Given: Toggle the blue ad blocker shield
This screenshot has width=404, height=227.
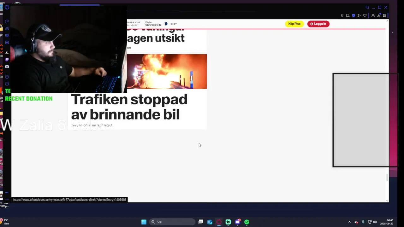Looking at the screenshot, I should pyautogui.click(x=353, y=15).
